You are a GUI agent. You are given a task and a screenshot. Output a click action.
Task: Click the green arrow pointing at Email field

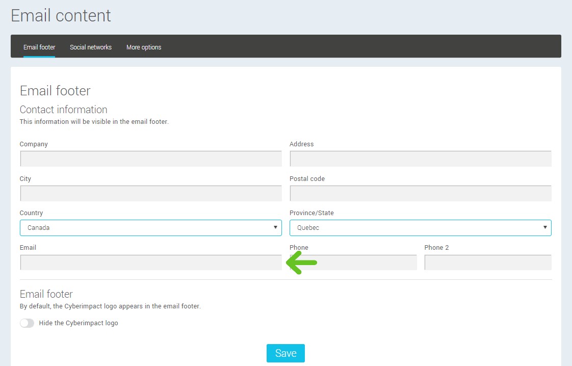tap(302, 263)
